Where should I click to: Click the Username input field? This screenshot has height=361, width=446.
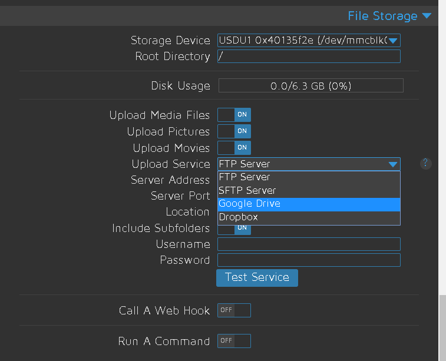point(309,244)
